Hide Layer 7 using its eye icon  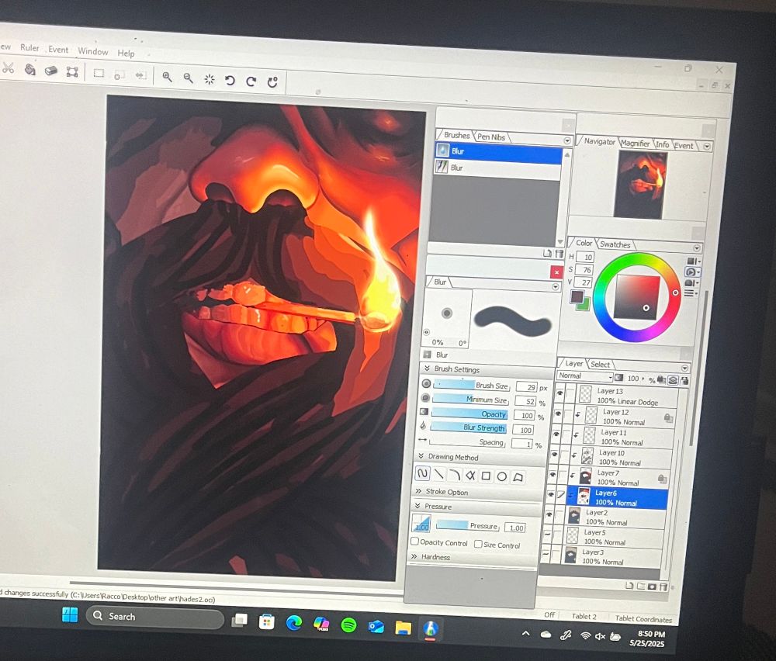point(553,474)
